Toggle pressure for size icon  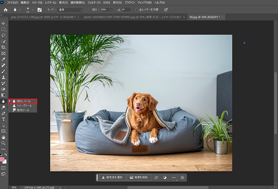166,10
